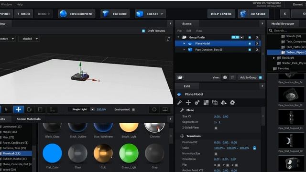Select the anchor point axis tool
The width and height of the screenshot is (306, 172).
[x=52, y=109]
